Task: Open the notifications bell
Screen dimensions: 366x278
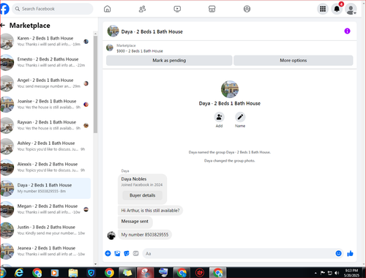Action: (x=337, y=9)
